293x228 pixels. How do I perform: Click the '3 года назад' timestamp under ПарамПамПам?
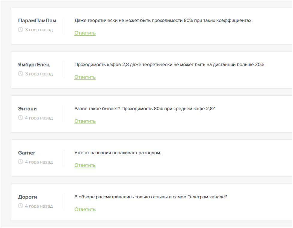coord(39,30)
